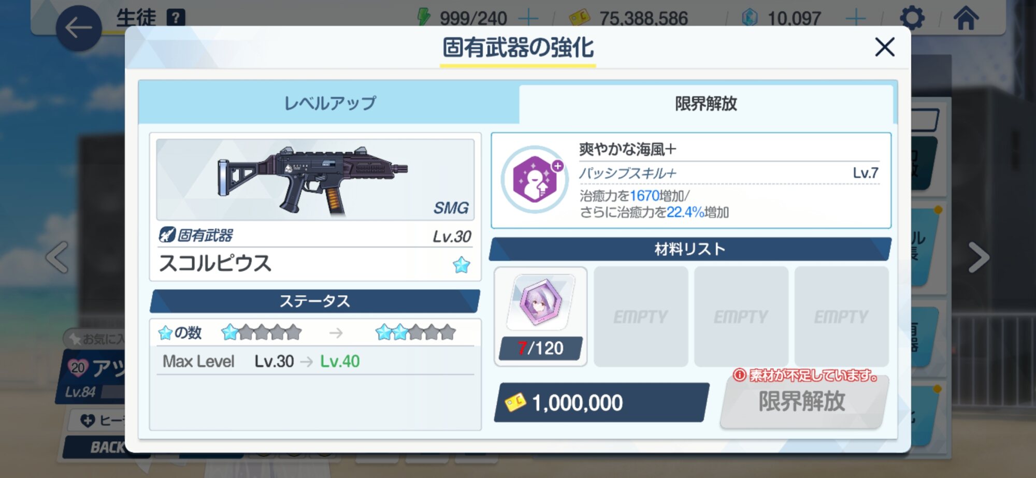Click the blue star beside スコルピウス

[461, 265]
